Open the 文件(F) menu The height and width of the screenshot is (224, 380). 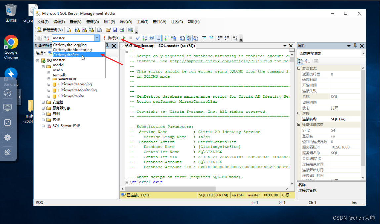[x=43, y=22]
